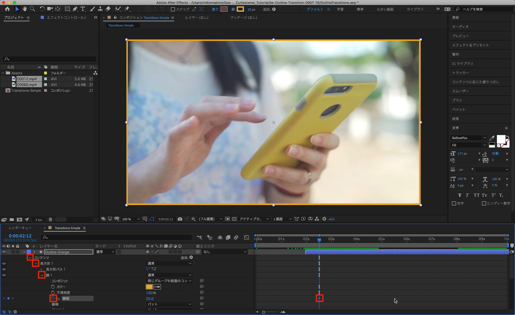The height and width of the screenshot is (315, 515).
Task: Open the レンダーキュー tab
Action: (20, 228)
